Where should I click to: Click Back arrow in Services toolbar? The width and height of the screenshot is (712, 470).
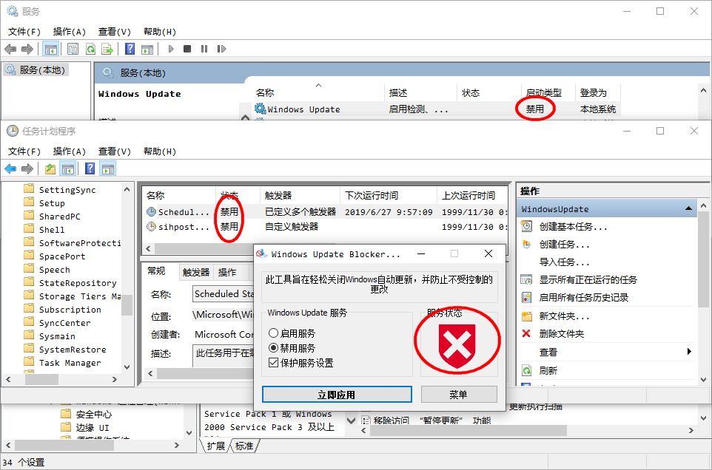[x=10, y=49]
